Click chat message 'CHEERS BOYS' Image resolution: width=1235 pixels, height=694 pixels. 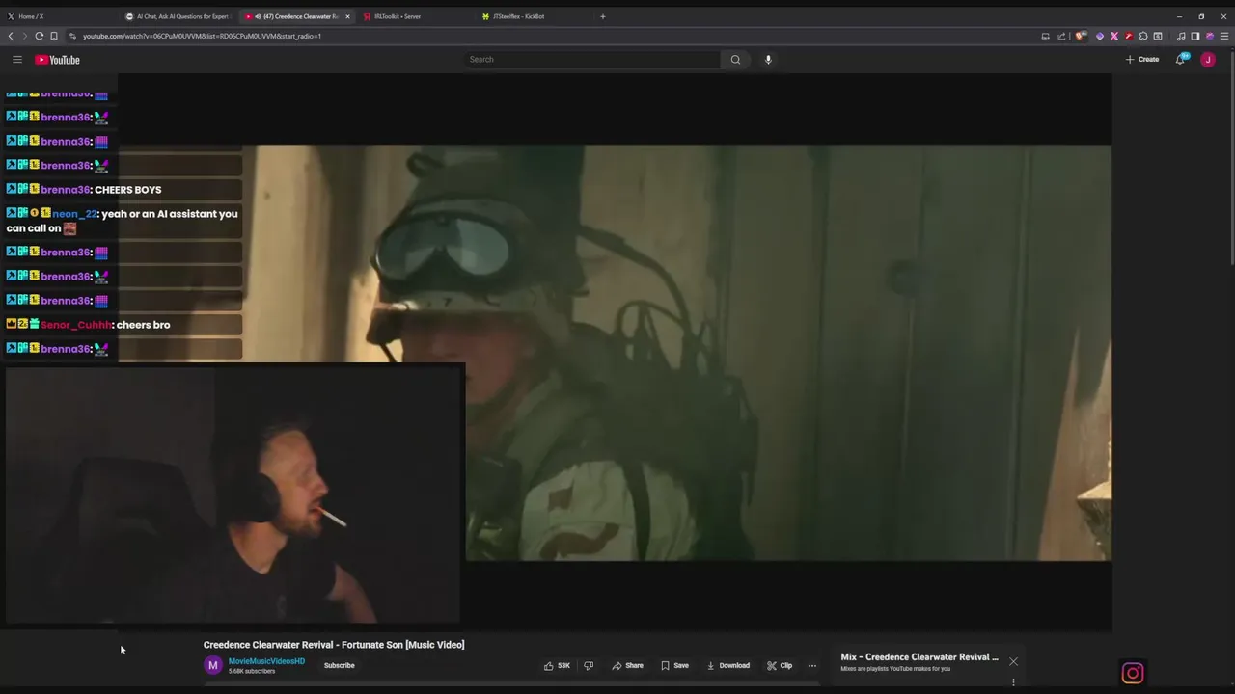[x=127, y=190]
